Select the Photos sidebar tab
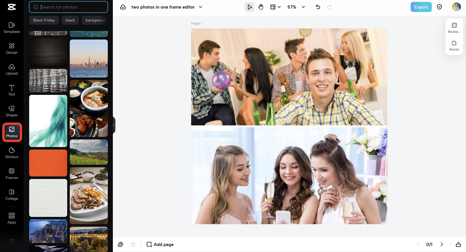The image size is (466, 252). coord(12,132)
